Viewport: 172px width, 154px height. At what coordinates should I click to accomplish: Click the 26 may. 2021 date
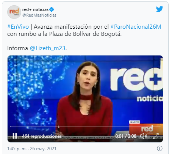pos(43,149)
